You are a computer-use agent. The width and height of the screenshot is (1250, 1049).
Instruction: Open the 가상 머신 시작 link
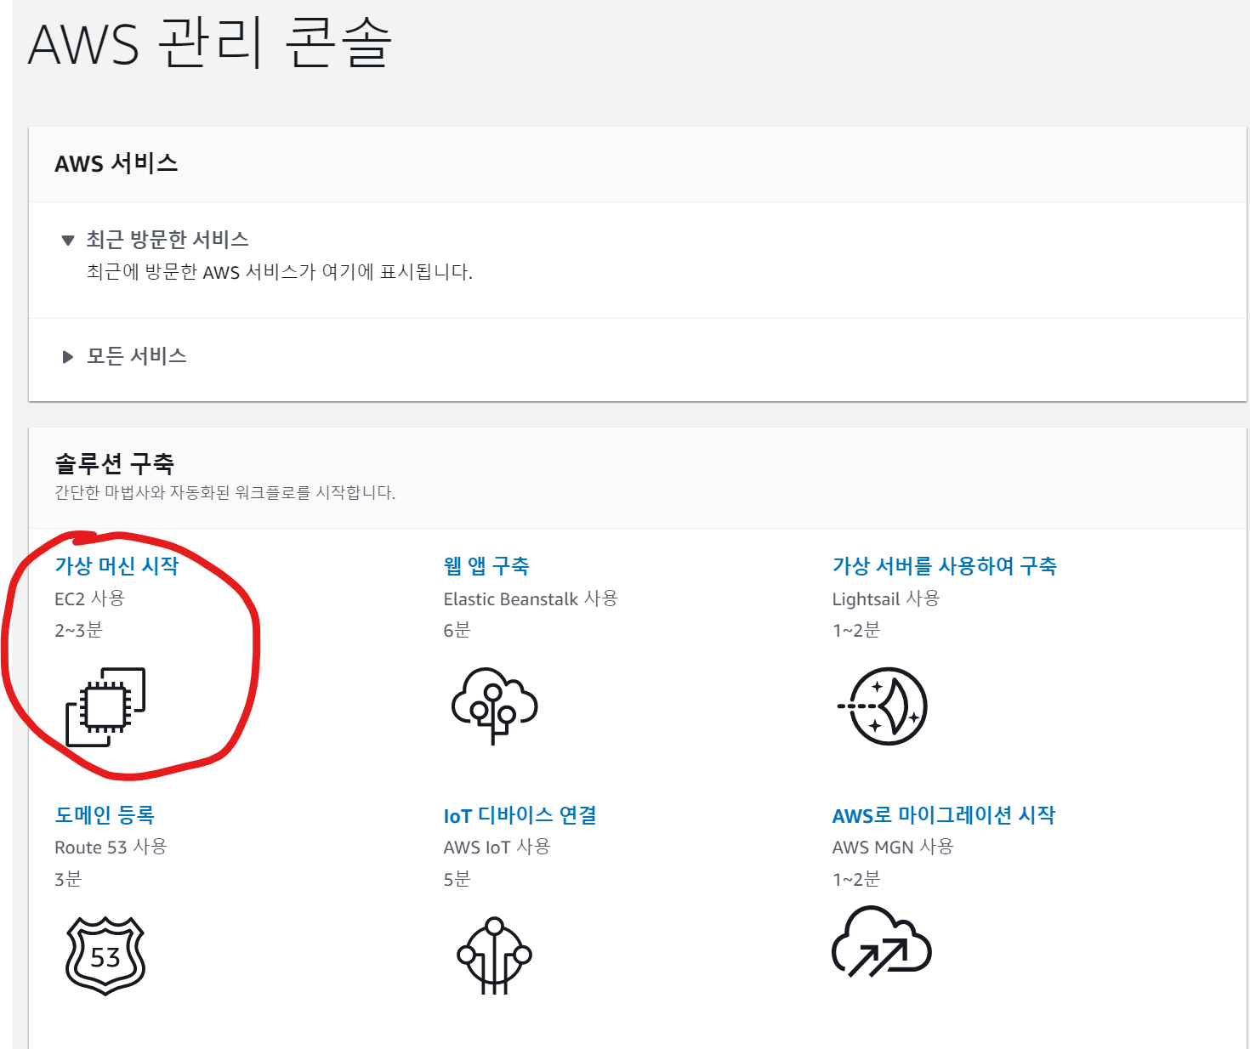[116, 566]
